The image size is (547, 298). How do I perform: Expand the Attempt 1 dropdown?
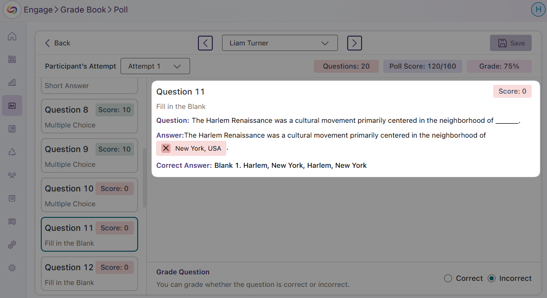(x=155, y=66)
